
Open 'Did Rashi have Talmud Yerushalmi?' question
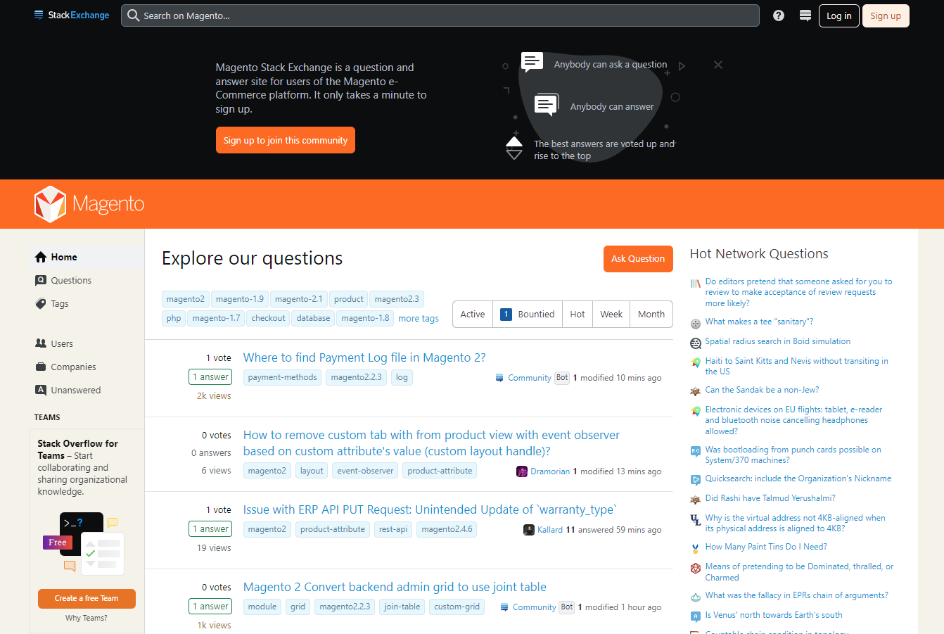coord(770,498)
